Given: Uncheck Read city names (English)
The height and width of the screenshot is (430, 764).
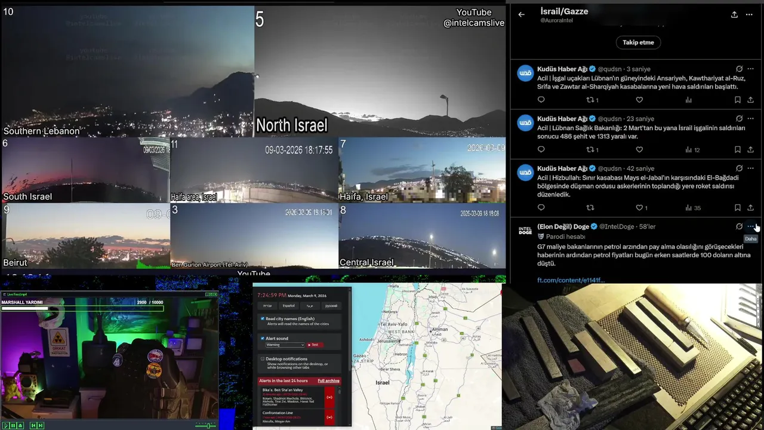Looking at the screenshot, I should coord(263,318).
